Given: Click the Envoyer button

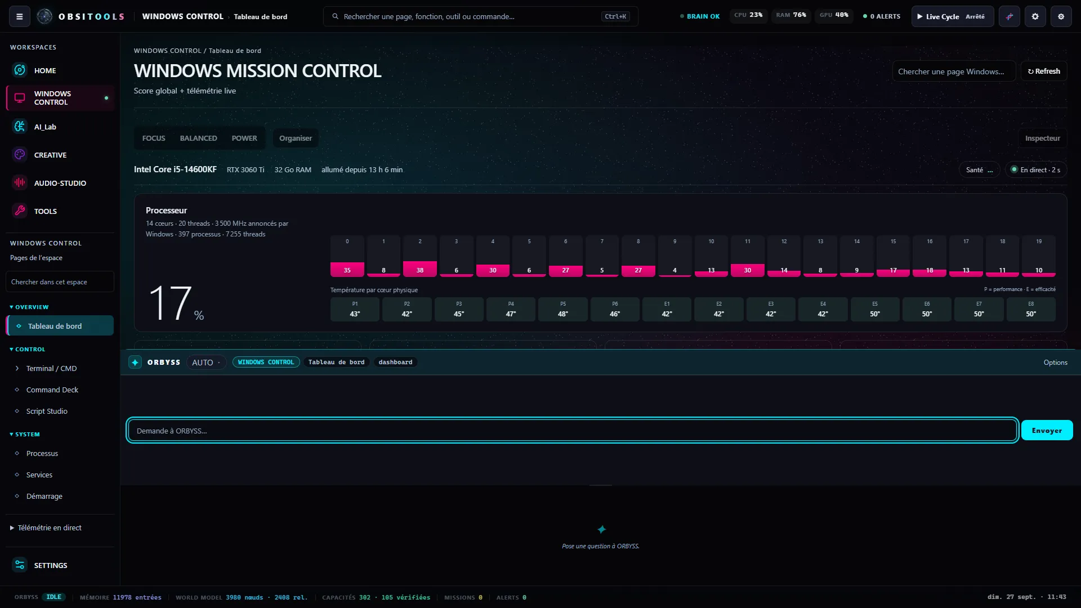Looking at the screenshot, I should [x=1047, y=430].
